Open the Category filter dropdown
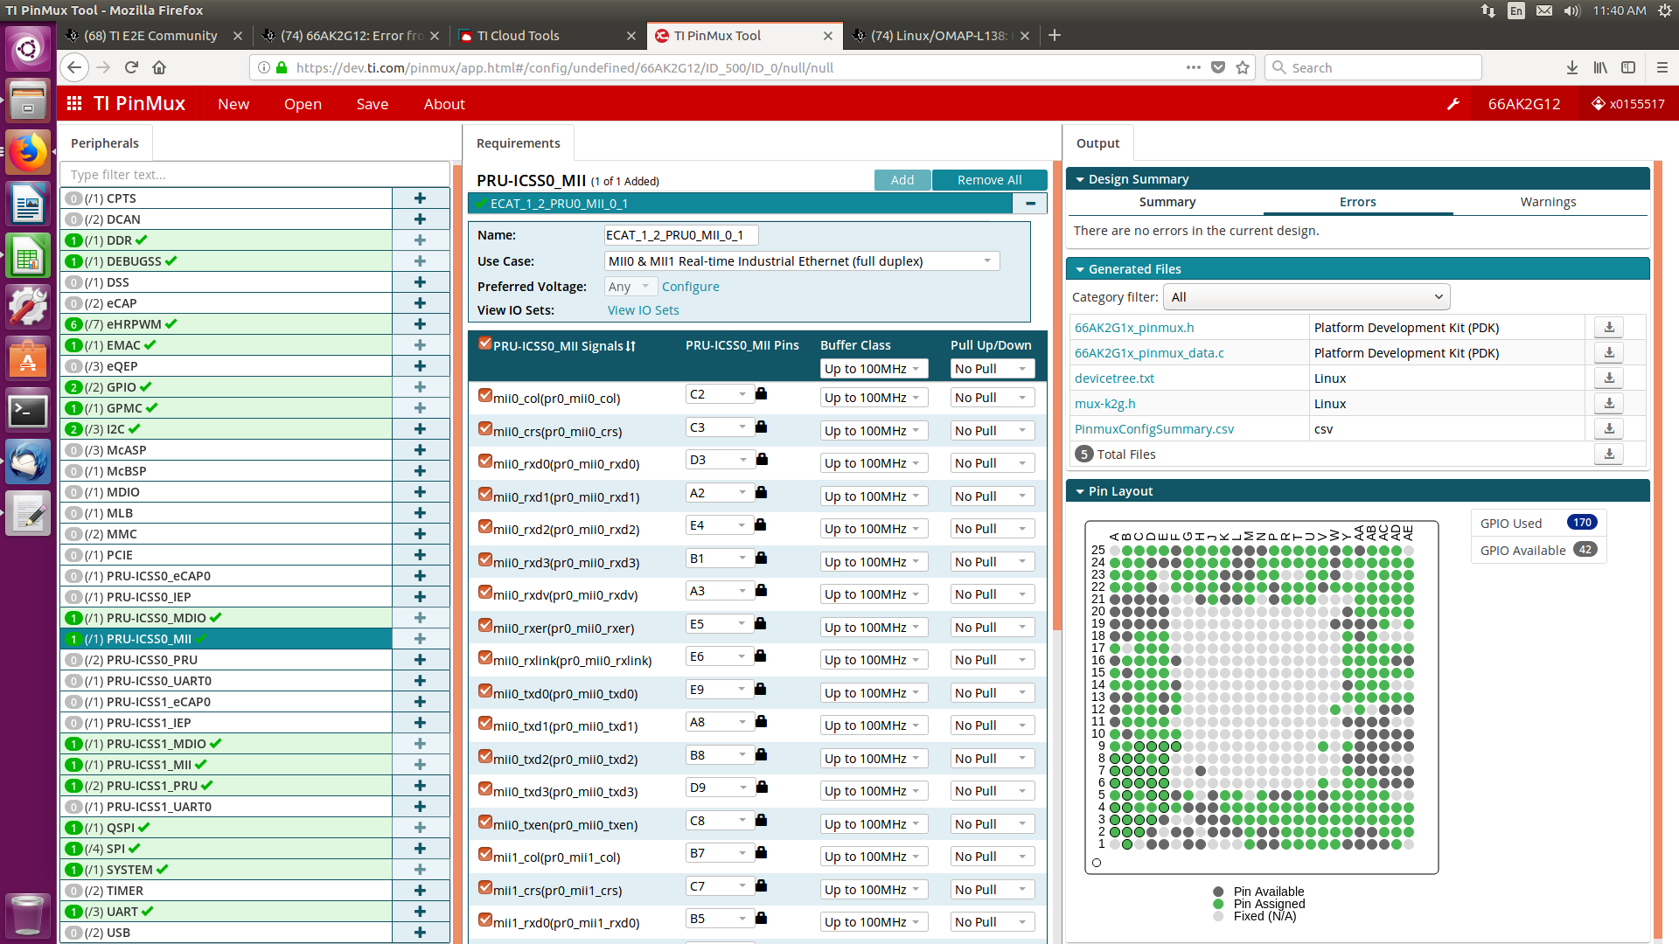Viewport: 1679px width, 944px height. tap(1306, 297)
